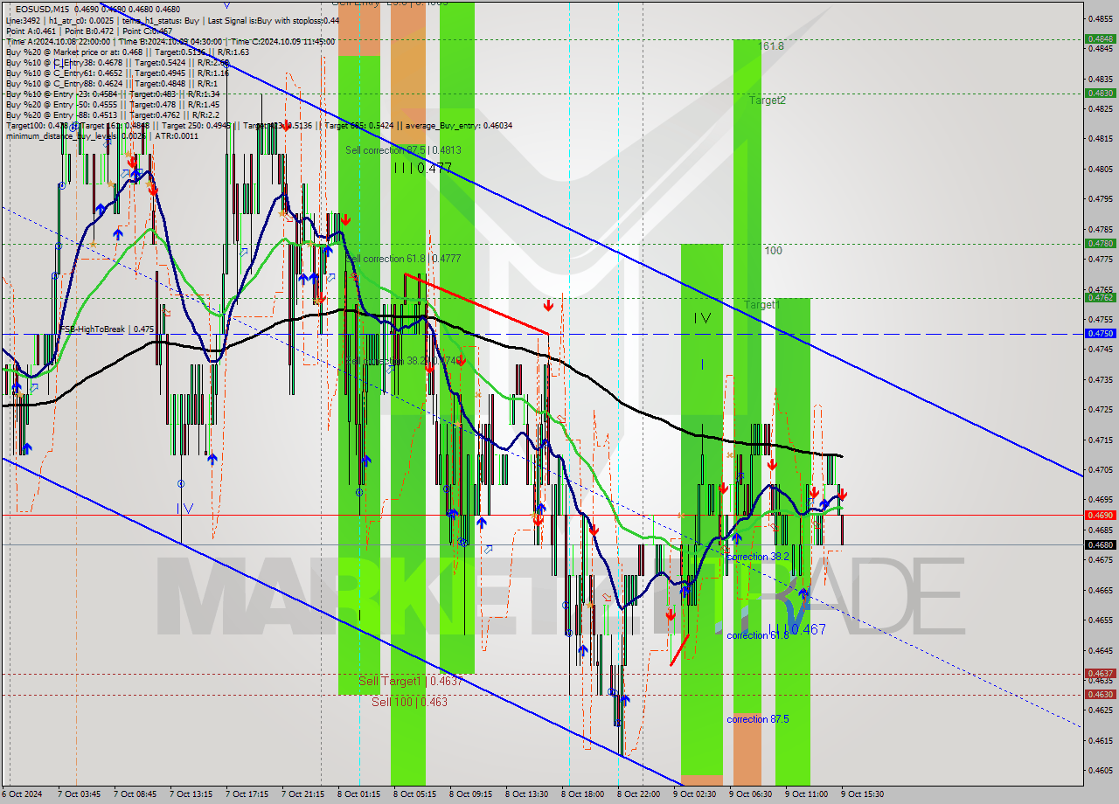This screenshot has height=804, width=1119.
Task: Click the green '61.8' Fibonacci label
Action: pos(773,46)
